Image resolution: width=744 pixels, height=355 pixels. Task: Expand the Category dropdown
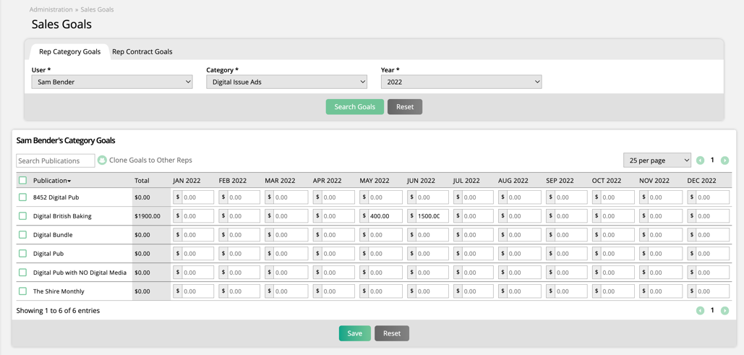click(x=286, y=82)
